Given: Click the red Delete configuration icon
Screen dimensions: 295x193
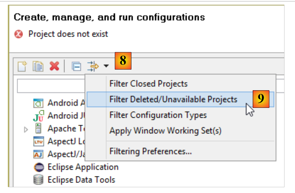Looking at the screenshot, I should 54,66.
